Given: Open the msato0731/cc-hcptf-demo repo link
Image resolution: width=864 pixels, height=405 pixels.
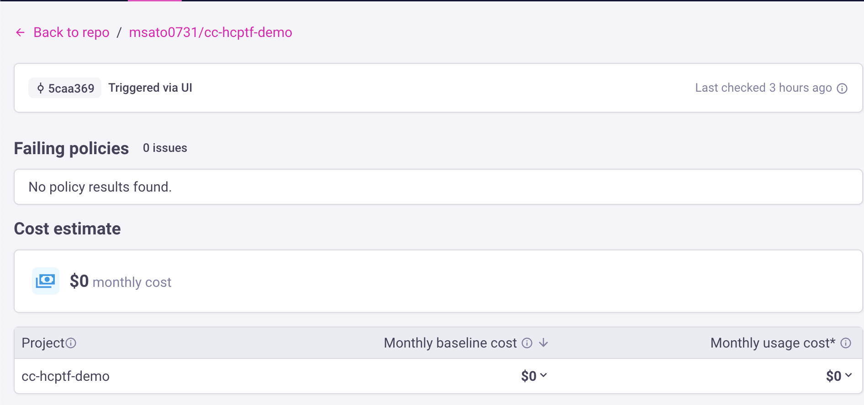Looking at the screenshot, I should click(211, 32).
